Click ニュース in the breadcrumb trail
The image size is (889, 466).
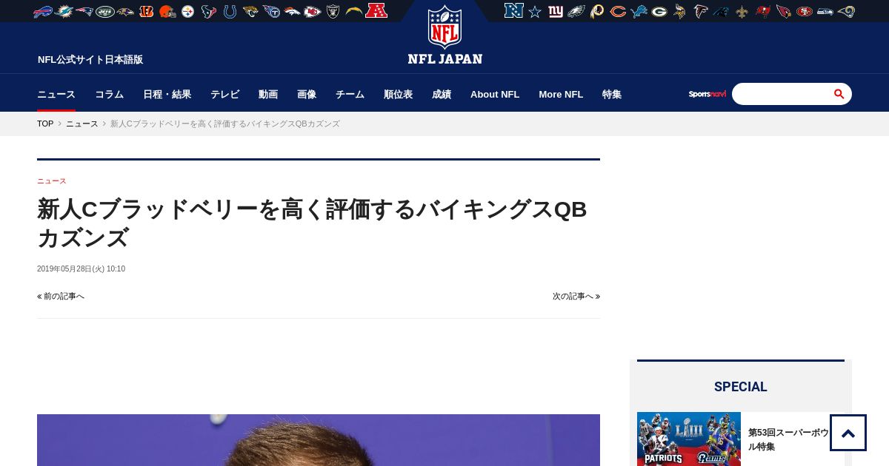81,124
